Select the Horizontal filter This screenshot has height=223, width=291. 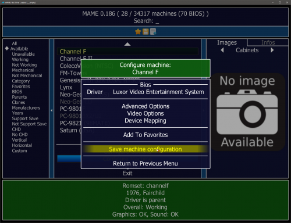coord(22,145)
